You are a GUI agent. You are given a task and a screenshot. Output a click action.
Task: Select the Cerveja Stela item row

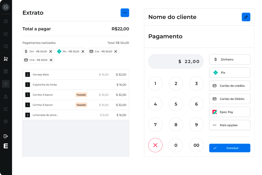[76, 75]
